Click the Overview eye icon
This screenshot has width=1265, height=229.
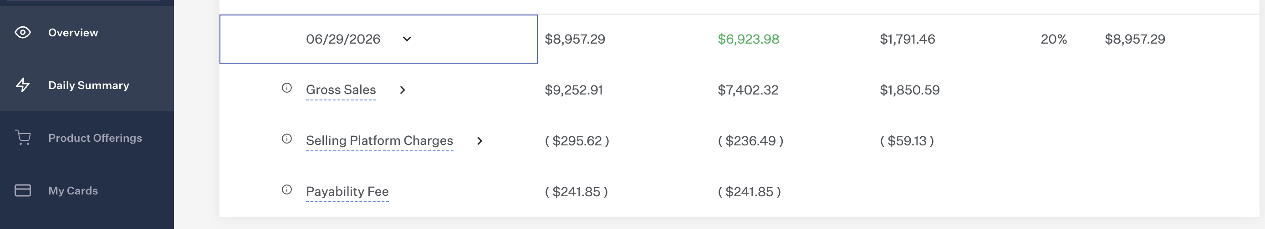pyautogui.click(x=23, y=32)
